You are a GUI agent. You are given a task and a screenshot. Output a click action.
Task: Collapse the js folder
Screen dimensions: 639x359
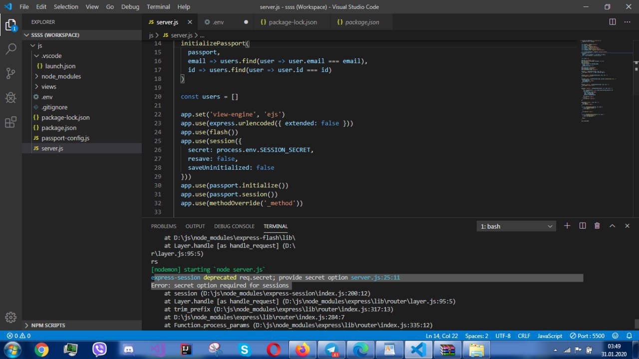82,45
